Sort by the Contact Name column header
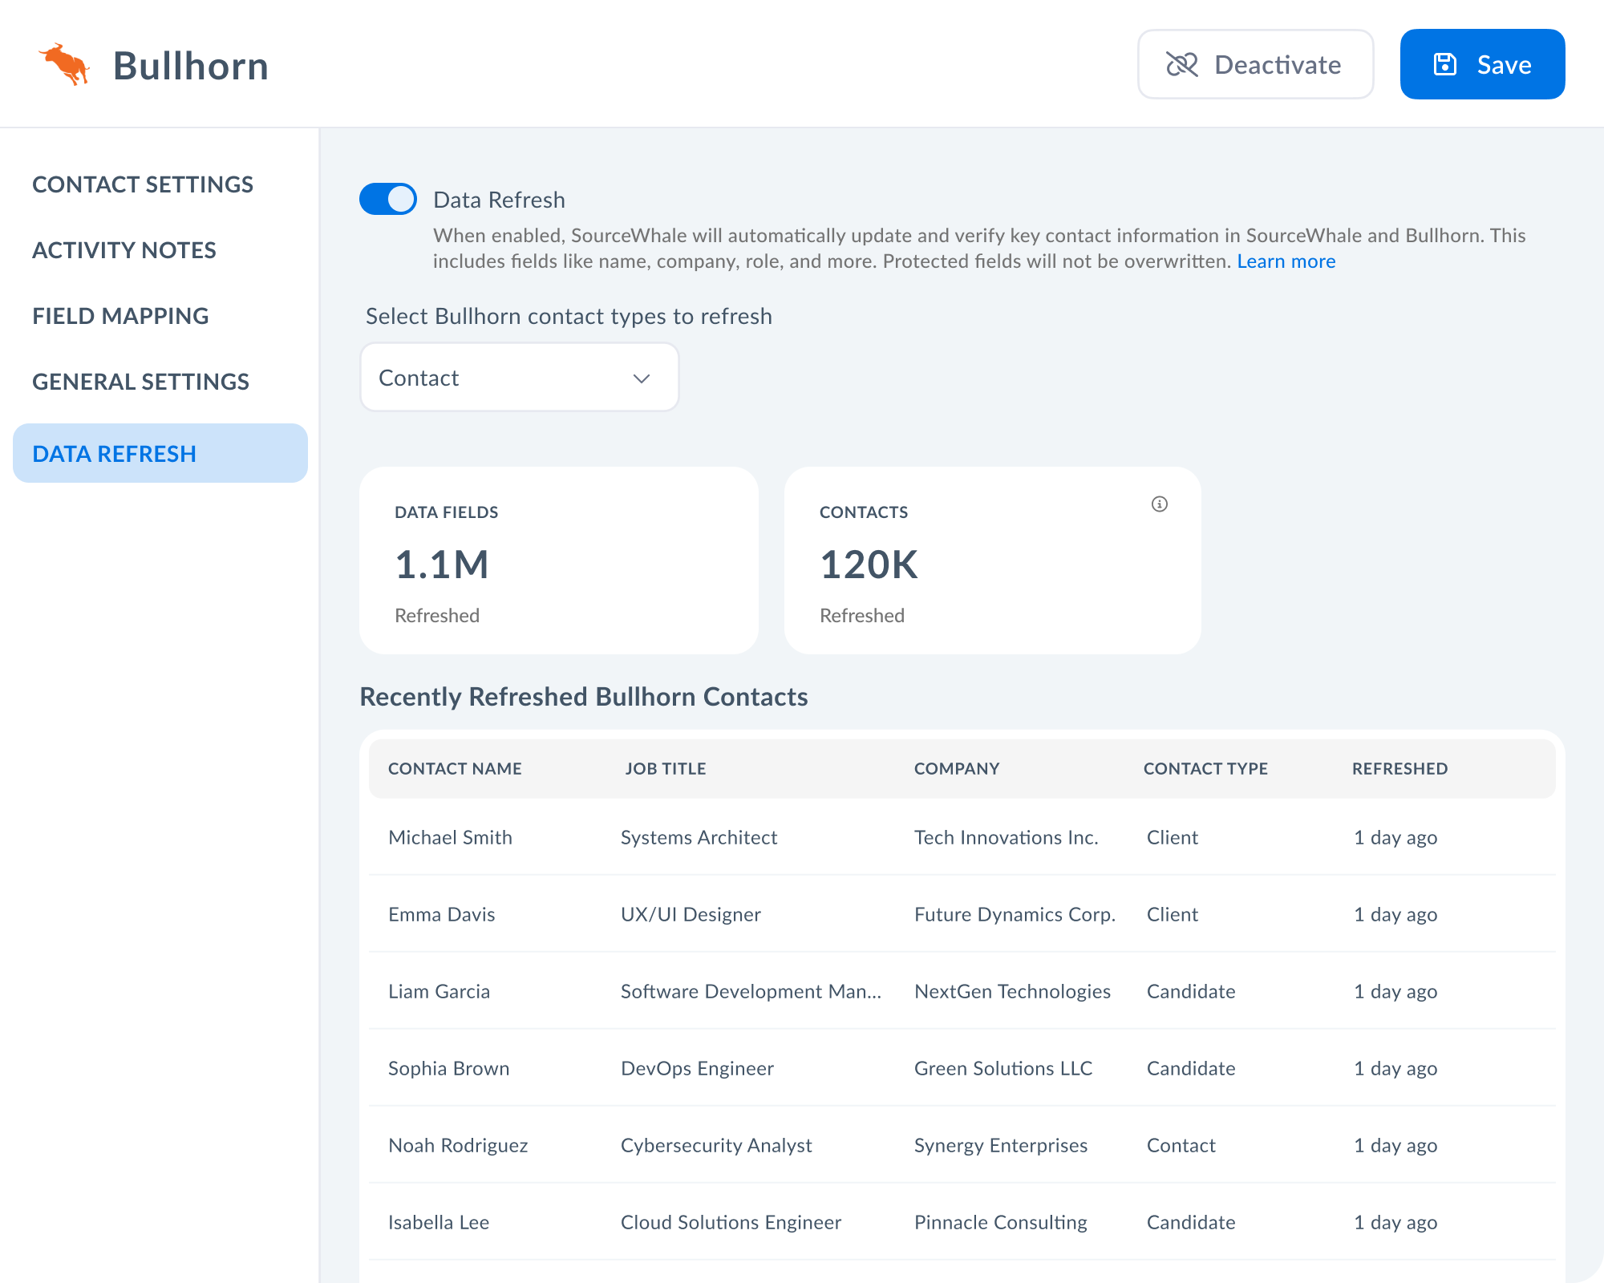 click(455, 768)
